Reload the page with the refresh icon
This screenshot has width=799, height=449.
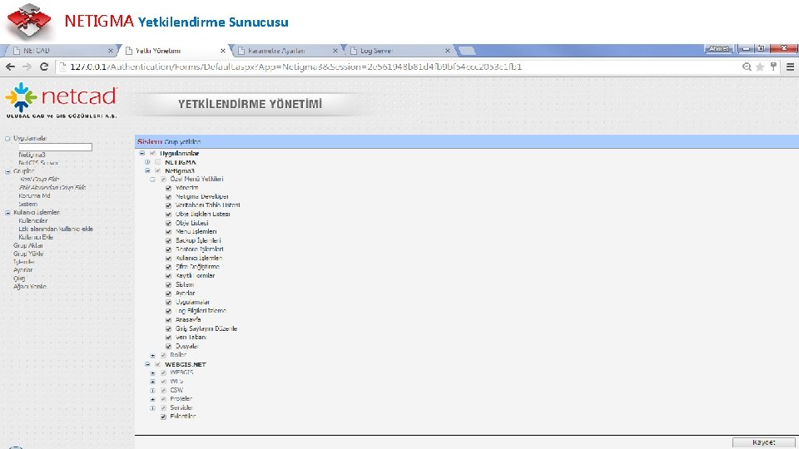44,67
